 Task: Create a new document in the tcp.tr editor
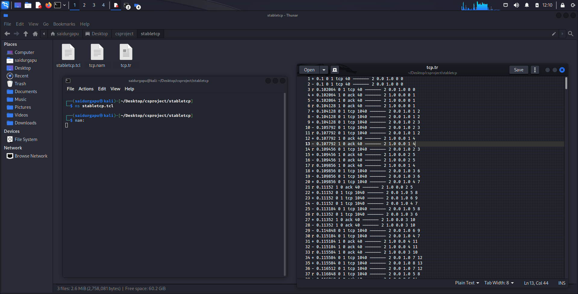coord(334,70)
